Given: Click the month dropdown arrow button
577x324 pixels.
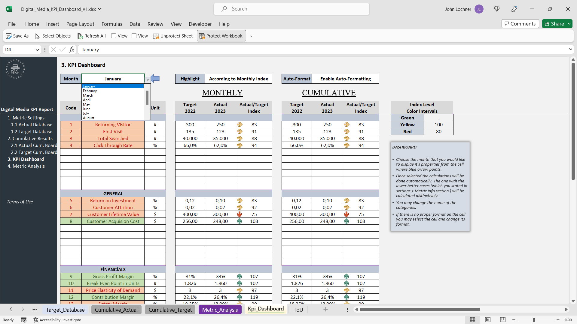Looking at the screenshot, I should tap(148, 80).
